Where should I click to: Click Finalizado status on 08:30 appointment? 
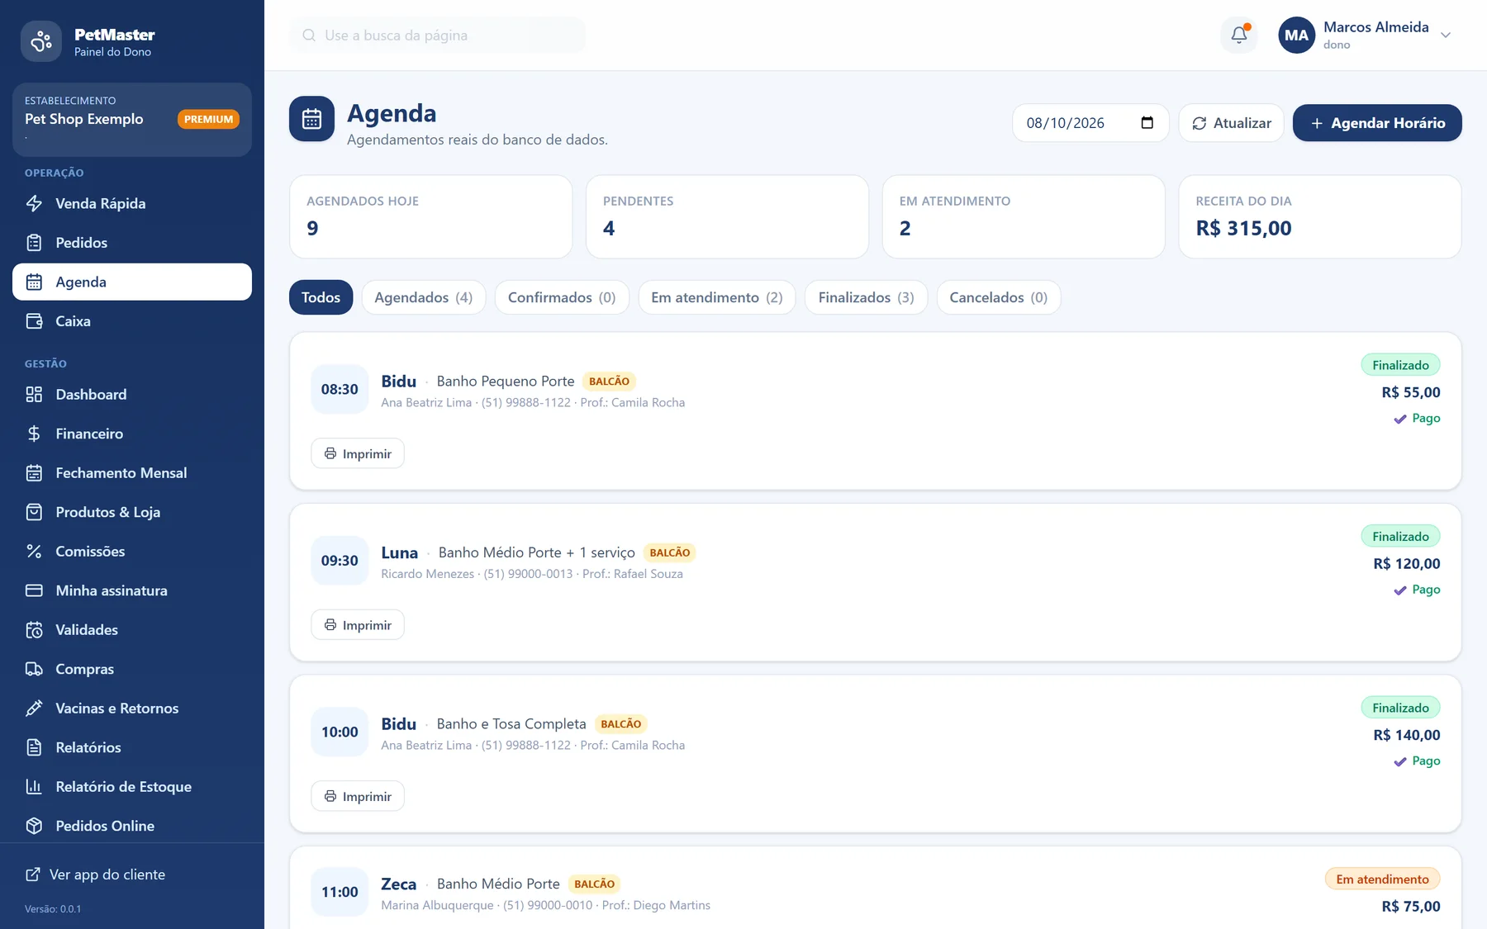coord(1400,365)
